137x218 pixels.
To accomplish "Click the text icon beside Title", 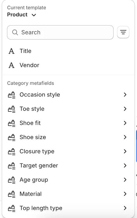I will point(12,51).
